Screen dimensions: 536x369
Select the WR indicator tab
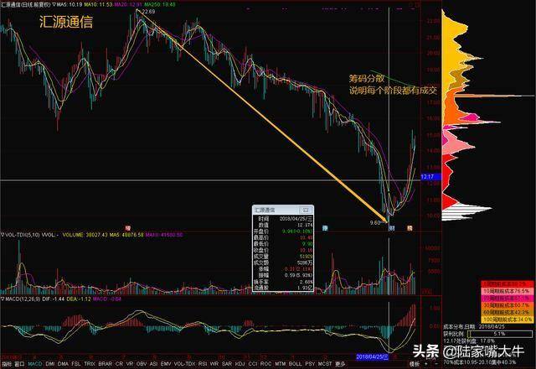pyautogui.click(x=214, y=364)
